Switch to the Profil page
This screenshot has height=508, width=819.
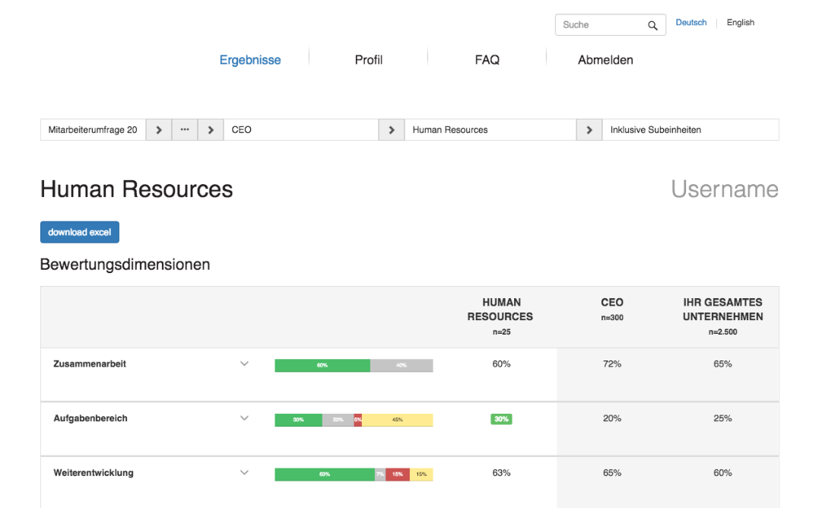[368, 59]
